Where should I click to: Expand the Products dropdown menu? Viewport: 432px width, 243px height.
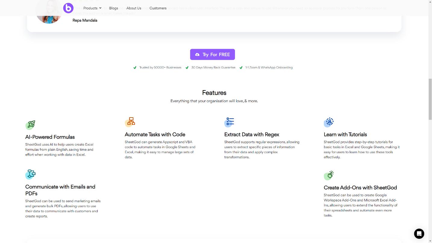[92, 8]
